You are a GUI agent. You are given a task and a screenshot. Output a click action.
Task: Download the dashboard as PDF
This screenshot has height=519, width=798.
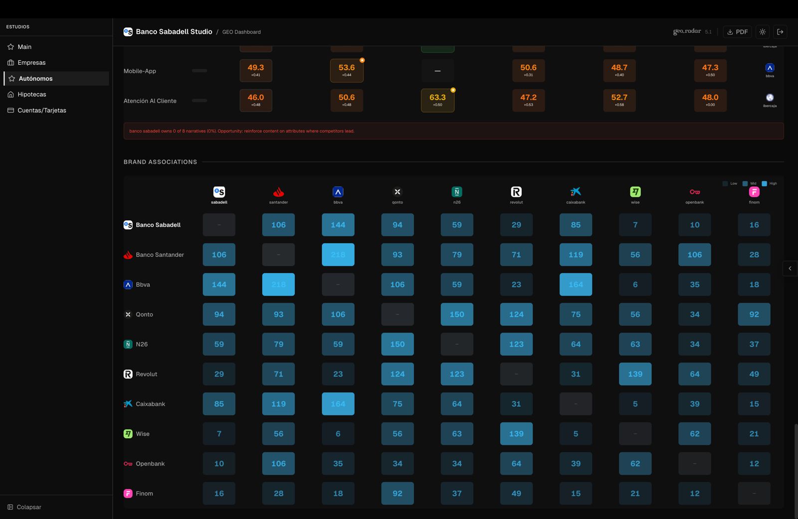737,32
